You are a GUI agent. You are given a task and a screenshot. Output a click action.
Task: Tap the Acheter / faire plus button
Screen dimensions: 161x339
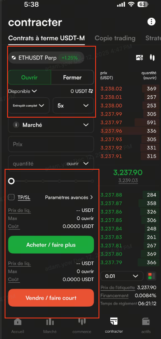pyautogui.click(x=51, y=245)
